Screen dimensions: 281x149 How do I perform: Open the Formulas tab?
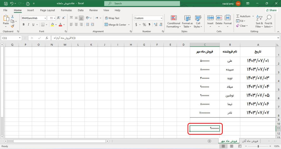tap(66, 10)
